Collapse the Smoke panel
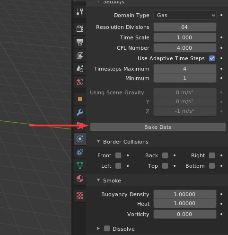228x235 pixels. 98,180
